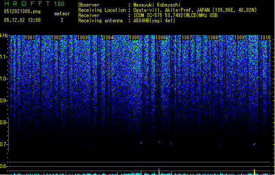Viewport: 275px width, 175px height.
Task: Click the 1.1 frequency axis label
Action: coord(4,57)
